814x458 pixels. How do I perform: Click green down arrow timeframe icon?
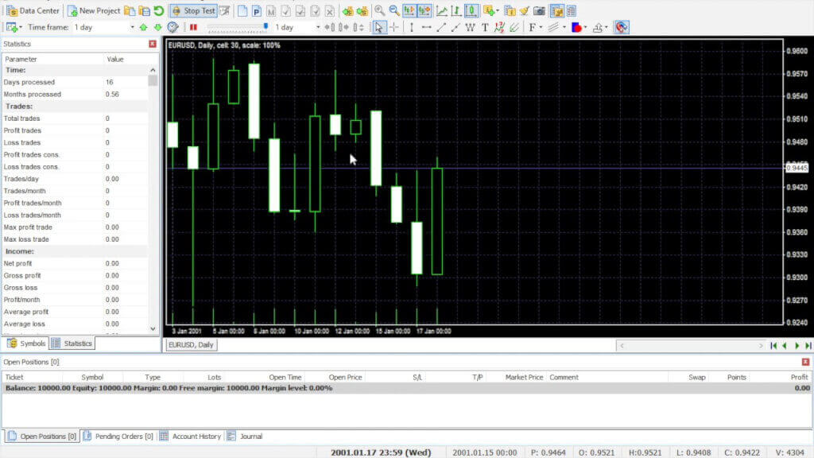click(x=158, y=27)
